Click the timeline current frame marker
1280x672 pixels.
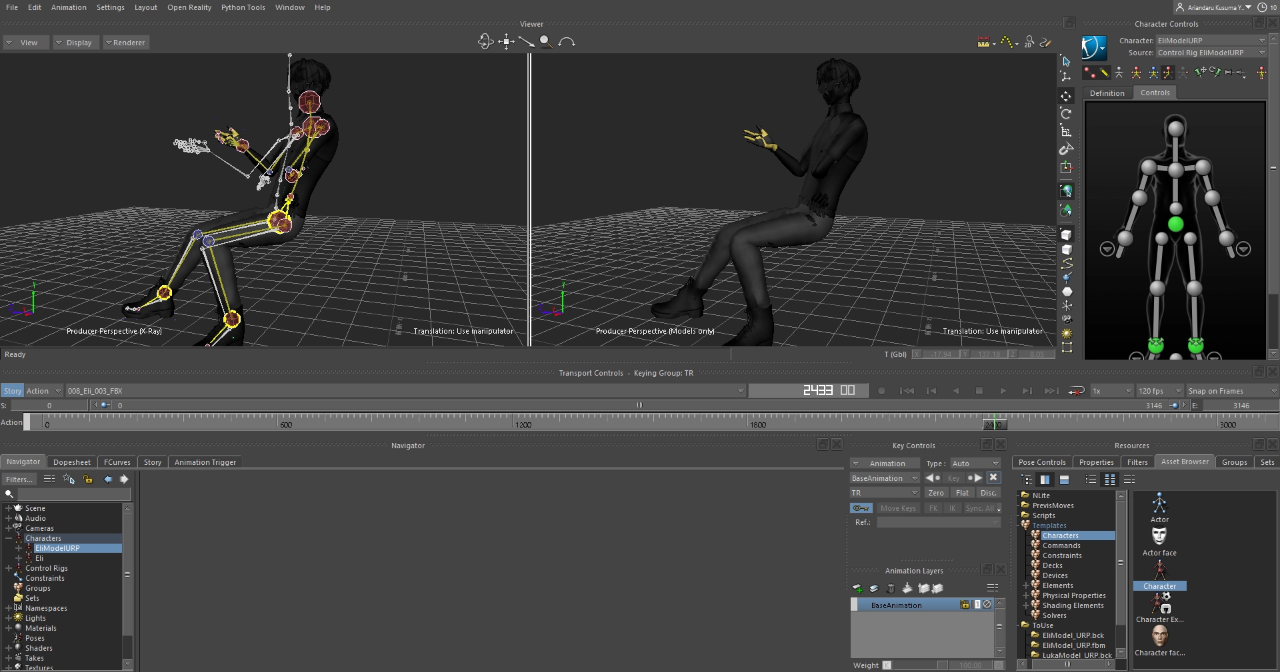coord(994,424)
